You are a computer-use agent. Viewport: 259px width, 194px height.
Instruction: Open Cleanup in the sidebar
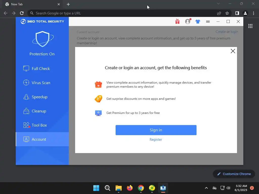pos(42,111)
